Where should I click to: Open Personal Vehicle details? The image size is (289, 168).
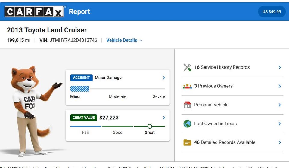[x=232, y=105]
